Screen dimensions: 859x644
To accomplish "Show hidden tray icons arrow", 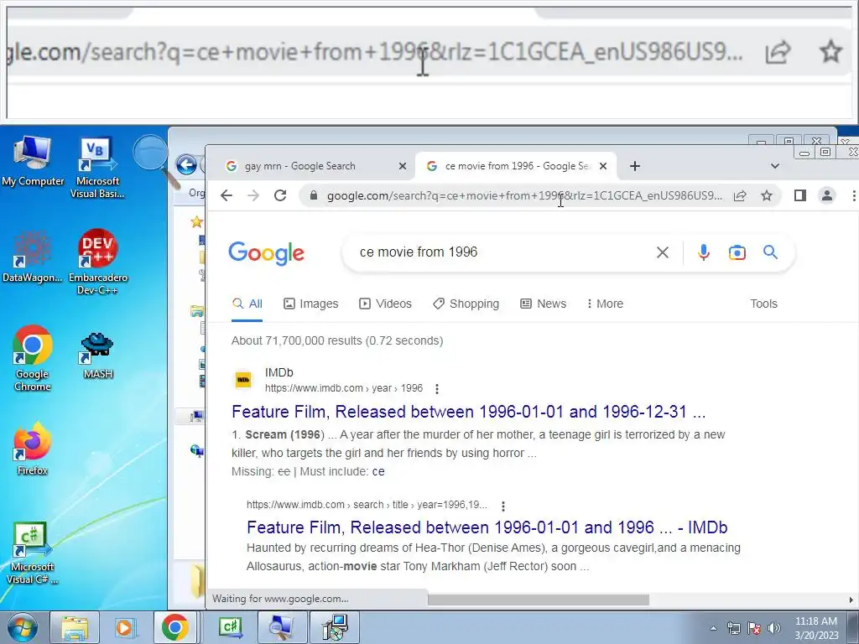I will [x=713, y=628].
